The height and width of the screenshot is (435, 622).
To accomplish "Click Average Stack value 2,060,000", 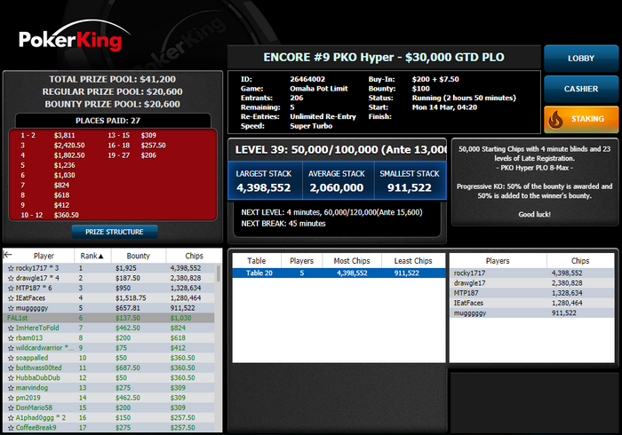I will tap(337, 187).
